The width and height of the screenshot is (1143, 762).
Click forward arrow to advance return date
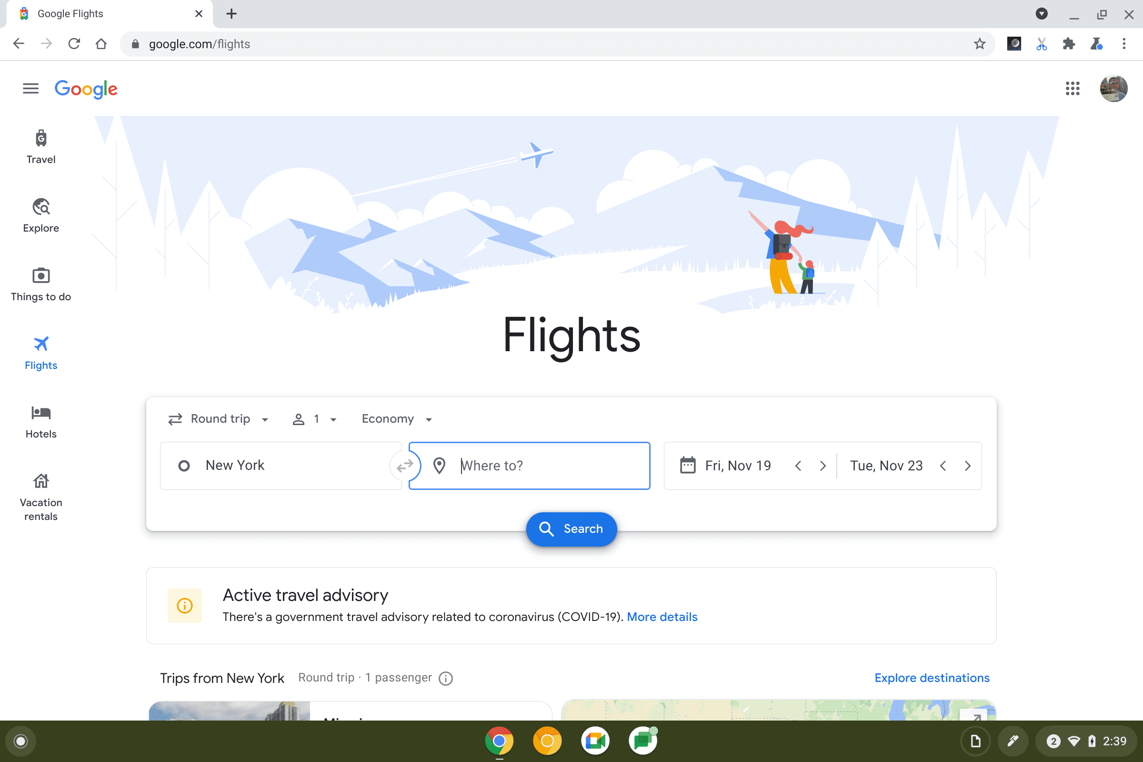pos(967,465)
